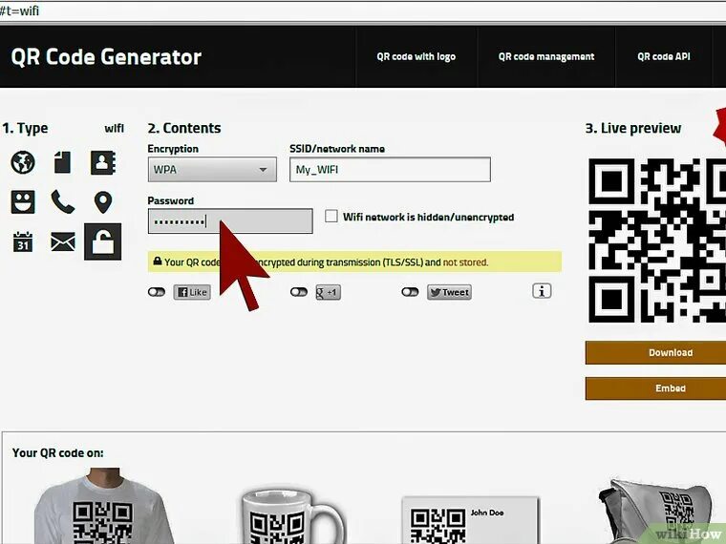Open the Encryption WPA dropdown
The height and width of the screenshot is (544, 726).
pyautogui.click(x=212, y=169)
